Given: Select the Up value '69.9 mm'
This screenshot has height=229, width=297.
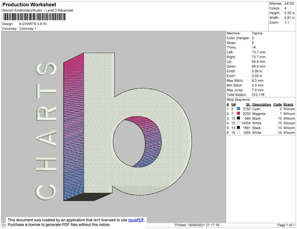Looking at the screenshot, I should [258, 62].
